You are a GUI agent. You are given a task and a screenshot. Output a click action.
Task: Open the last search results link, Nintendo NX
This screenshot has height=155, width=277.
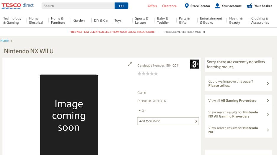pos(238,130)
